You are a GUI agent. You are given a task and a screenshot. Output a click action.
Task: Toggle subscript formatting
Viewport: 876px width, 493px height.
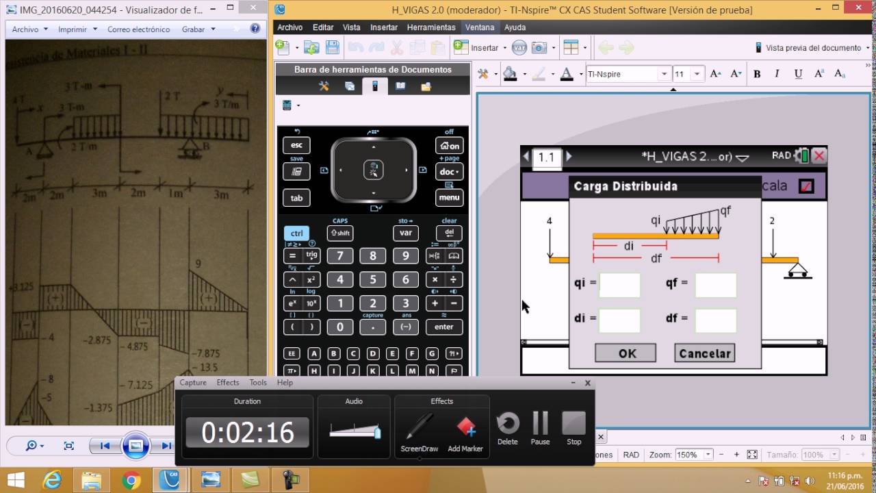click(840, 74)
